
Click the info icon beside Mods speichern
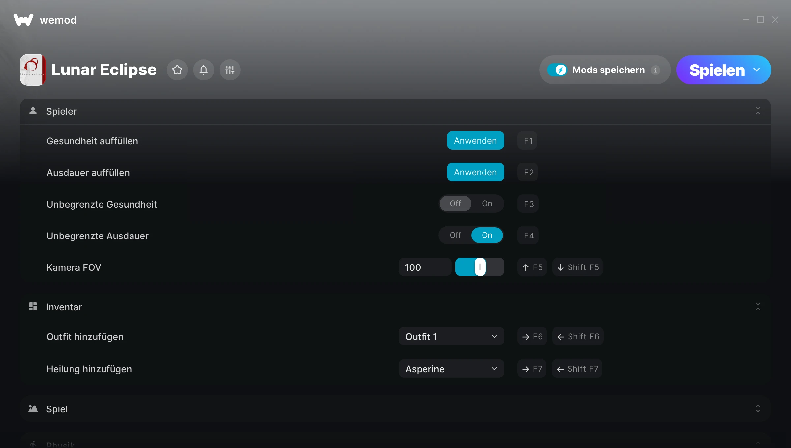click(655, 70)
